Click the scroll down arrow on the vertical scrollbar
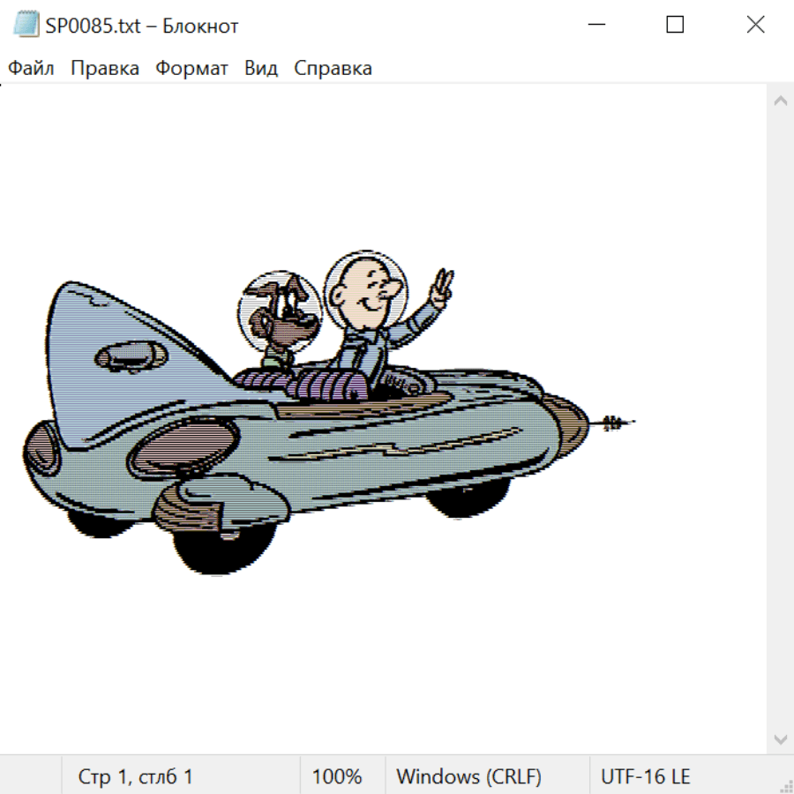Image resolution: width=794 pixels, height=794 pixels. 780,738
